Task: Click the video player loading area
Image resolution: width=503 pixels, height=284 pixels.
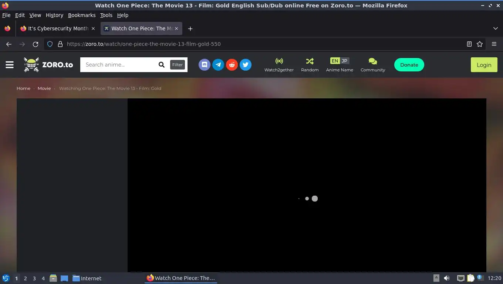Action: coord(307,185)
